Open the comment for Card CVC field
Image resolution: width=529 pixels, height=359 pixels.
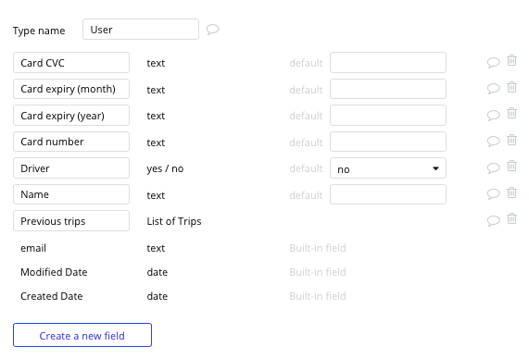(x=493, y=62)
